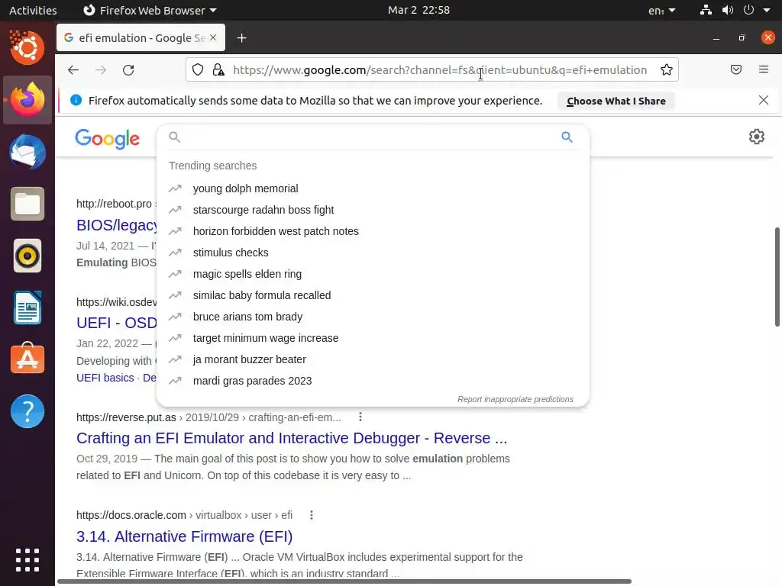Open volume icon in top bar
This screenshot has width=782, height=586.
point(728,10)
